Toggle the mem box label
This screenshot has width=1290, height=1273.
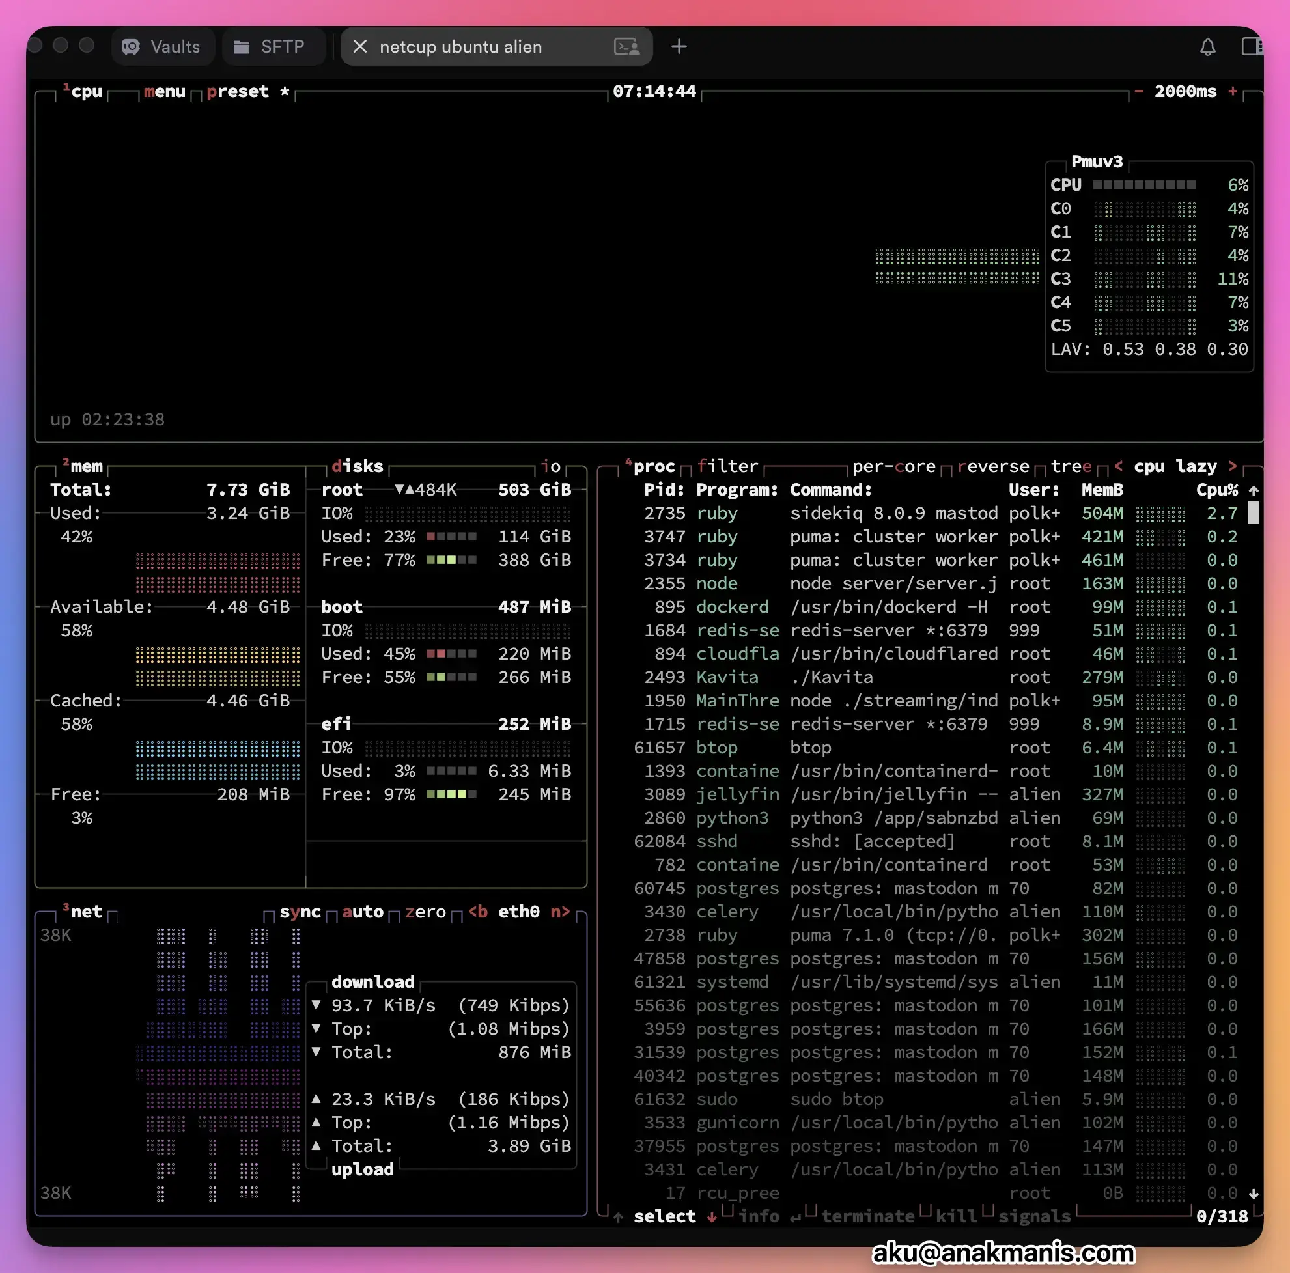point(83,466)
